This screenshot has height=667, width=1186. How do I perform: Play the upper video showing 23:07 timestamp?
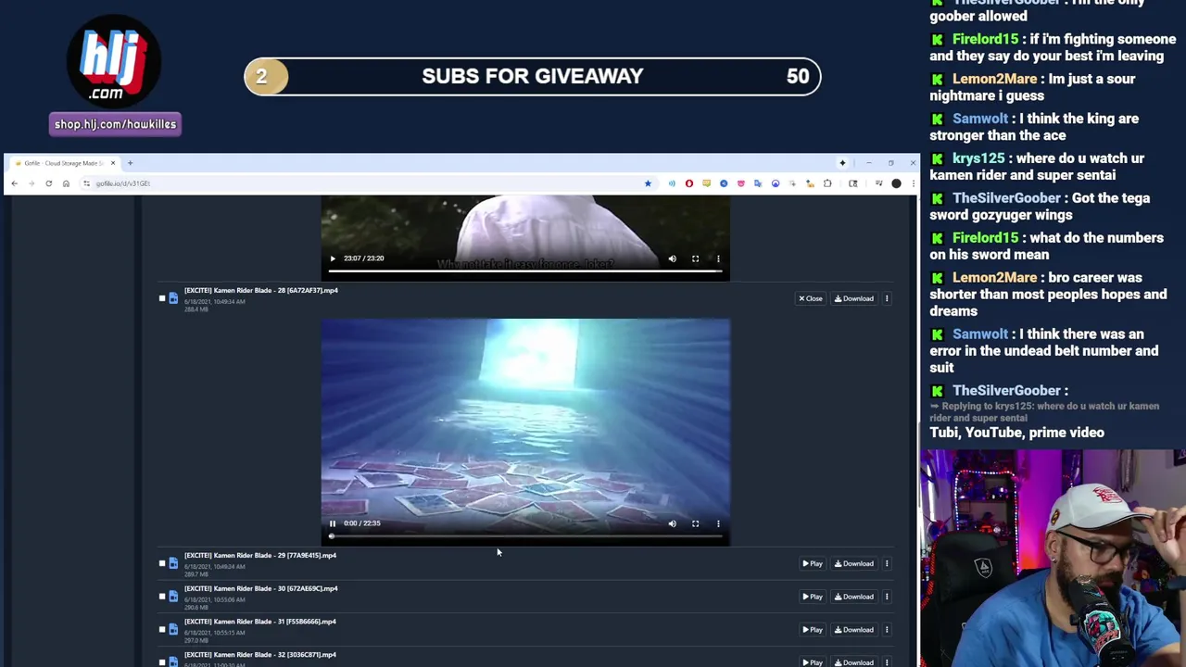(333, 258)
